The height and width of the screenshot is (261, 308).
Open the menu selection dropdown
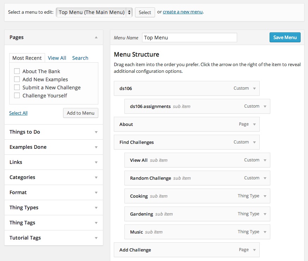click(x=94, y=12)
